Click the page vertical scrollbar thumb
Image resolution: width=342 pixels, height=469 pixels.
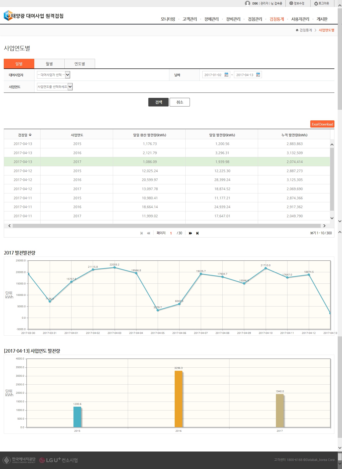click(340, 59)
